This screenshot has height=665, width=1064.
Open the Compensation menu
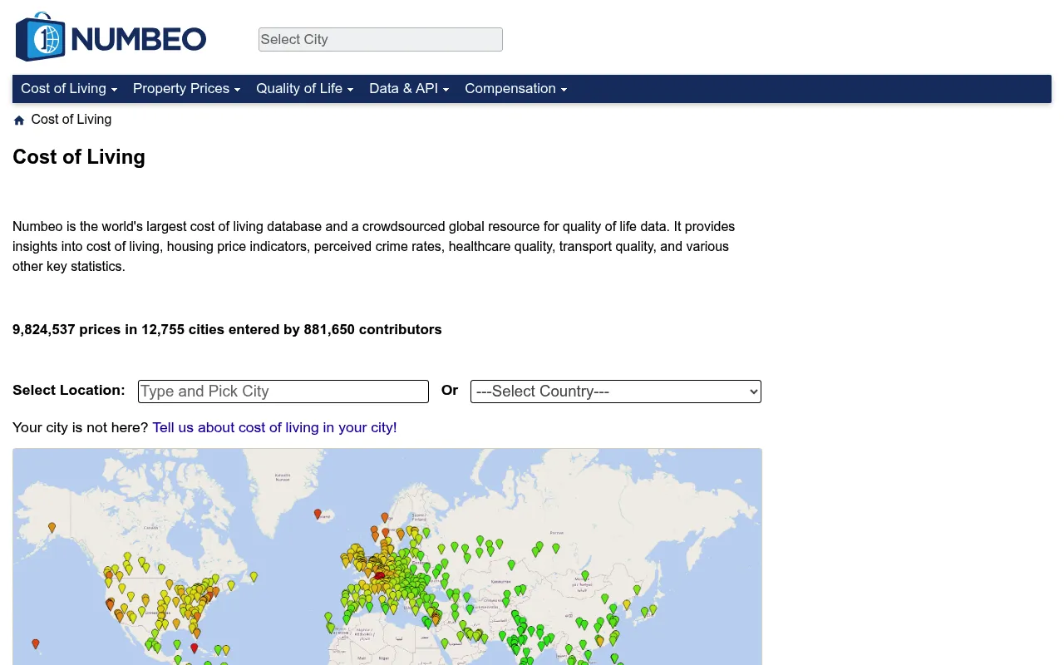(x=515, y=89)
